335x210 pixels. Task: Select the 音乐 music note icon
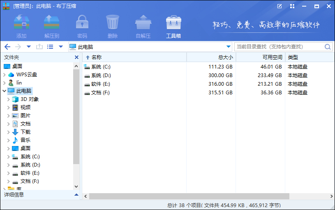pyautogui.click(x=15, y=140)
